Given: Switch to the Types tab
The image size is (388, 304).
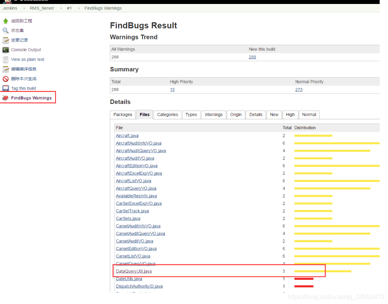Looking at the screenshot, I should point(191,115).
